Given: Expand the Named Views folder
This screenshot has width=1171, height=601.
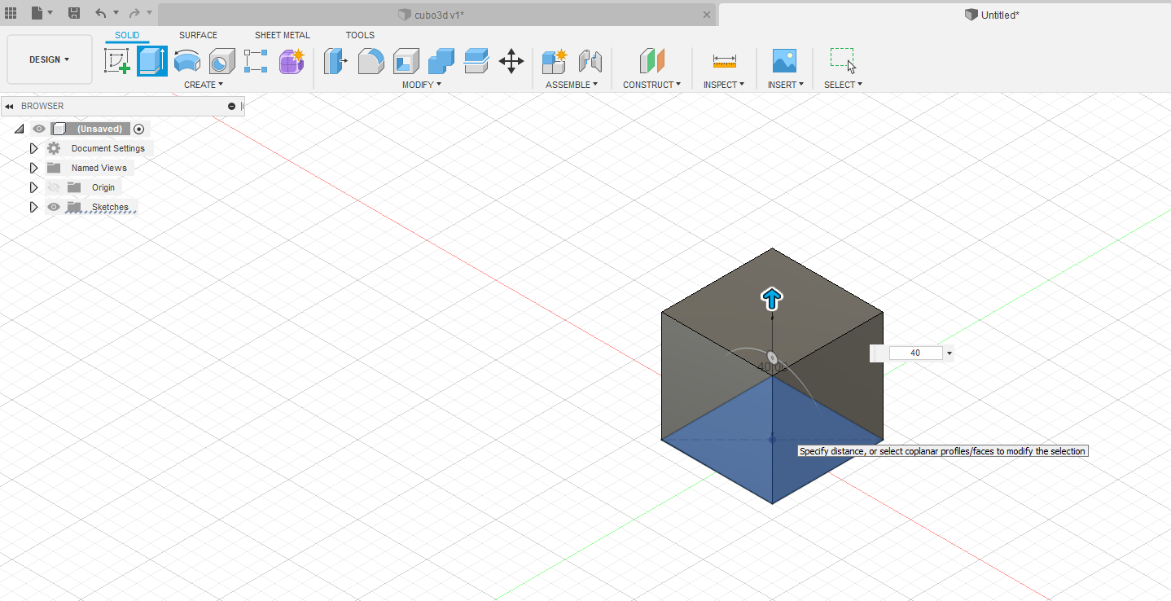Looking at the screenshot, I should point(33,168).
